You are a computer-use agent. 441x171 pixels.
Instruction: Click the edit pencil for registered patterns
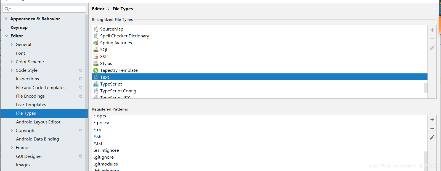432,137
